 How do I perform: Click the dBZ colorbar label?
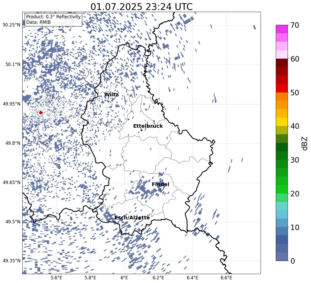pyautogui.click(x=305, y=143)
